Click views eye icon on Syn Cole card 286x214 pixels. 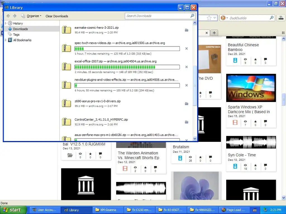[x=245, y=165]
